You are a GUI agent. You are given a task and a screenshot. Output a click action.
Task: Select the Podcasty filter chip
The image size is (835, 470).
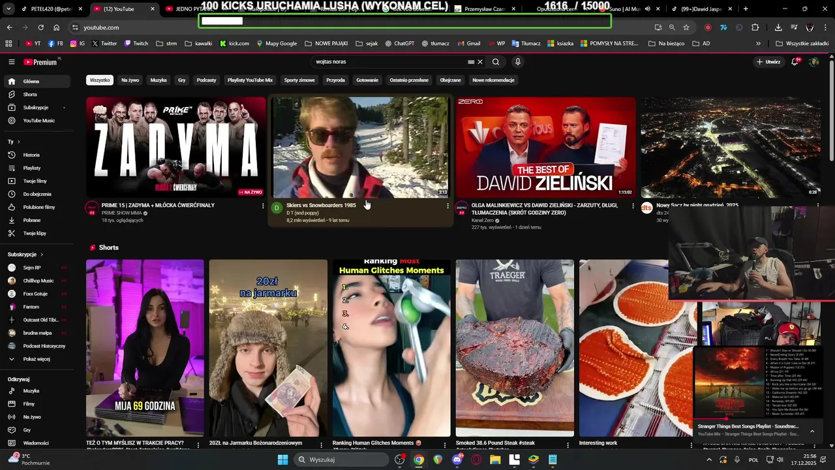pyautogui.click(x=206, y=80)
